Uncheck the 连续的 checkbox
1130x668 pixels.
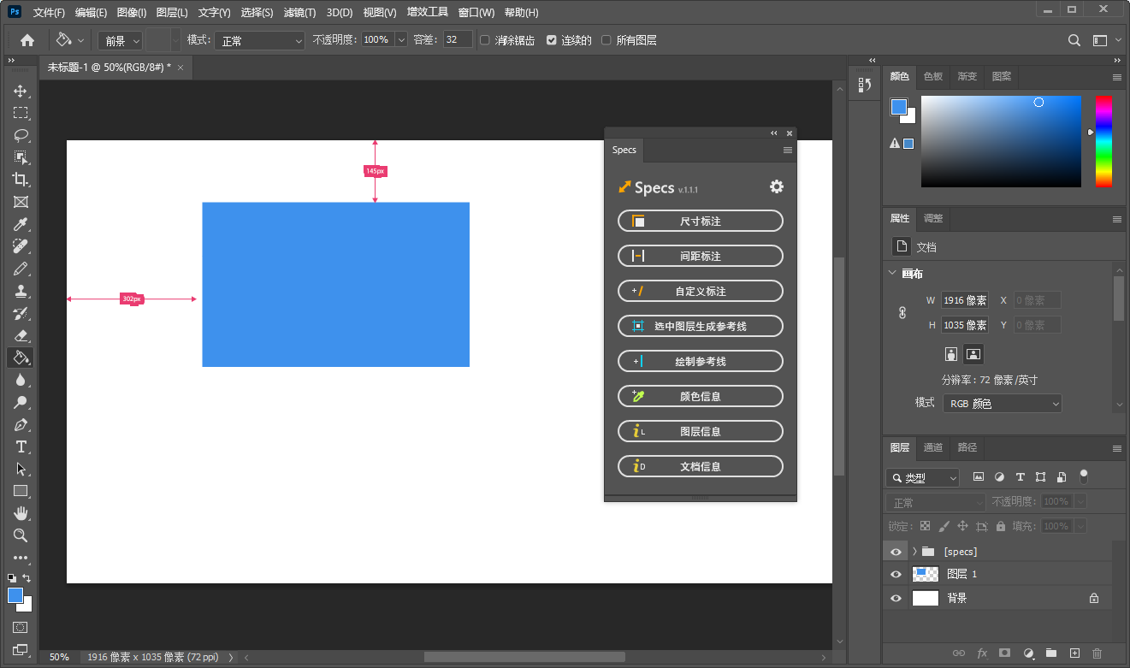point(551,40)
